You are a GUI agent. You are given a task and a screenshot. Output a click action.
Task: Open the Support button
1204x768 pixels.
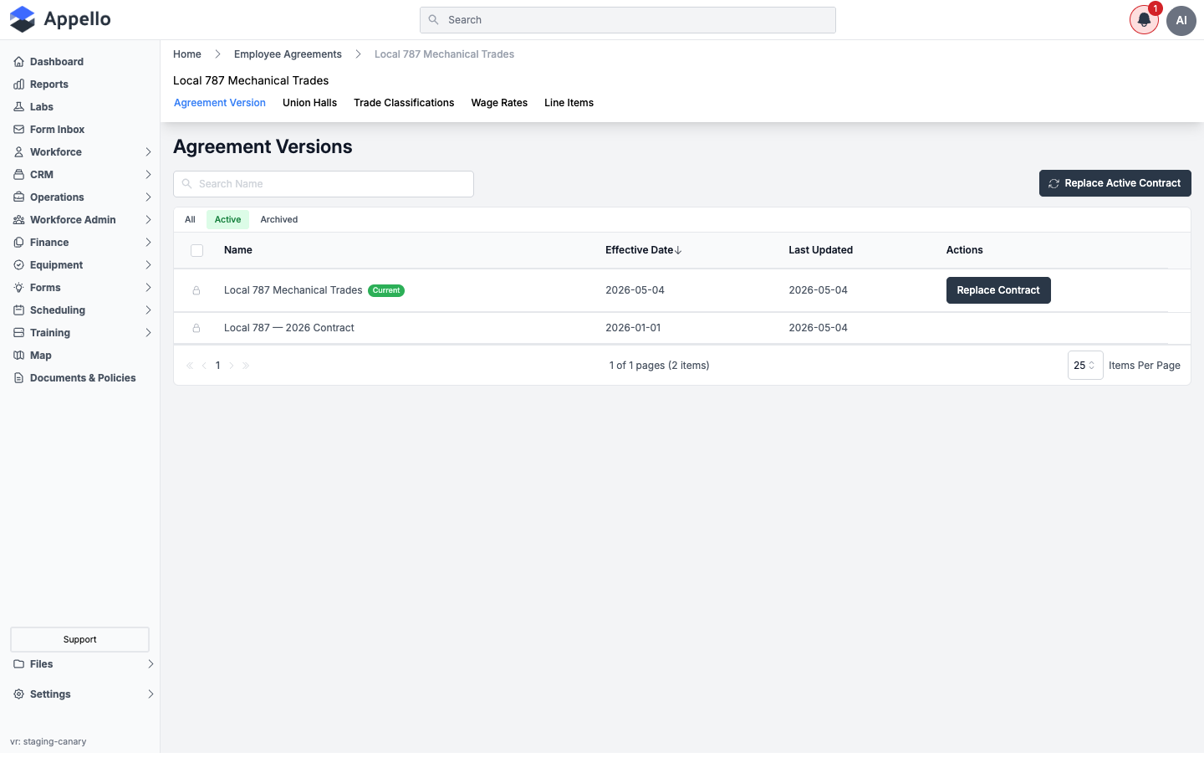pyautogui.click(x=79, y=639)
